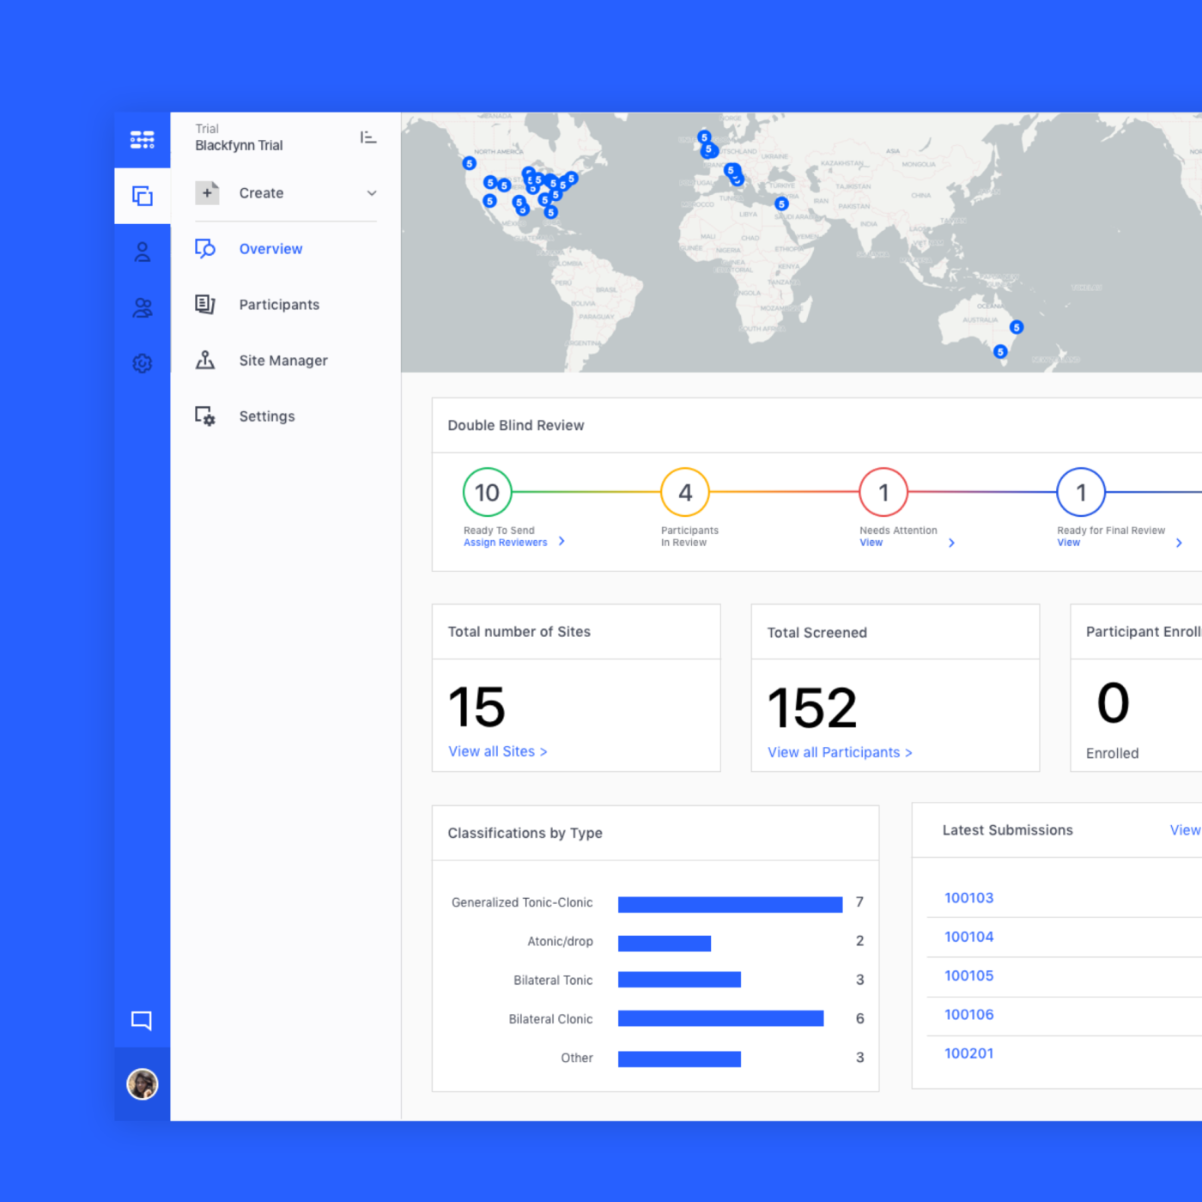Click the Generalized Tonic-Clonic bar
Viewport: 1202px width, 1202px height.
[x=730, y=904]
